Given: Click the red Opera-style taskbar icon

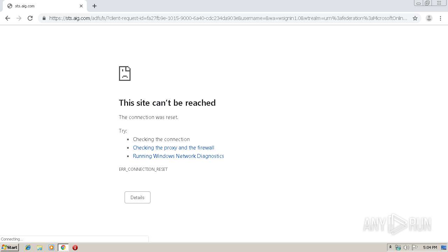Looking at the screenshot, I should pyautogui.click(x=75, y=247).
